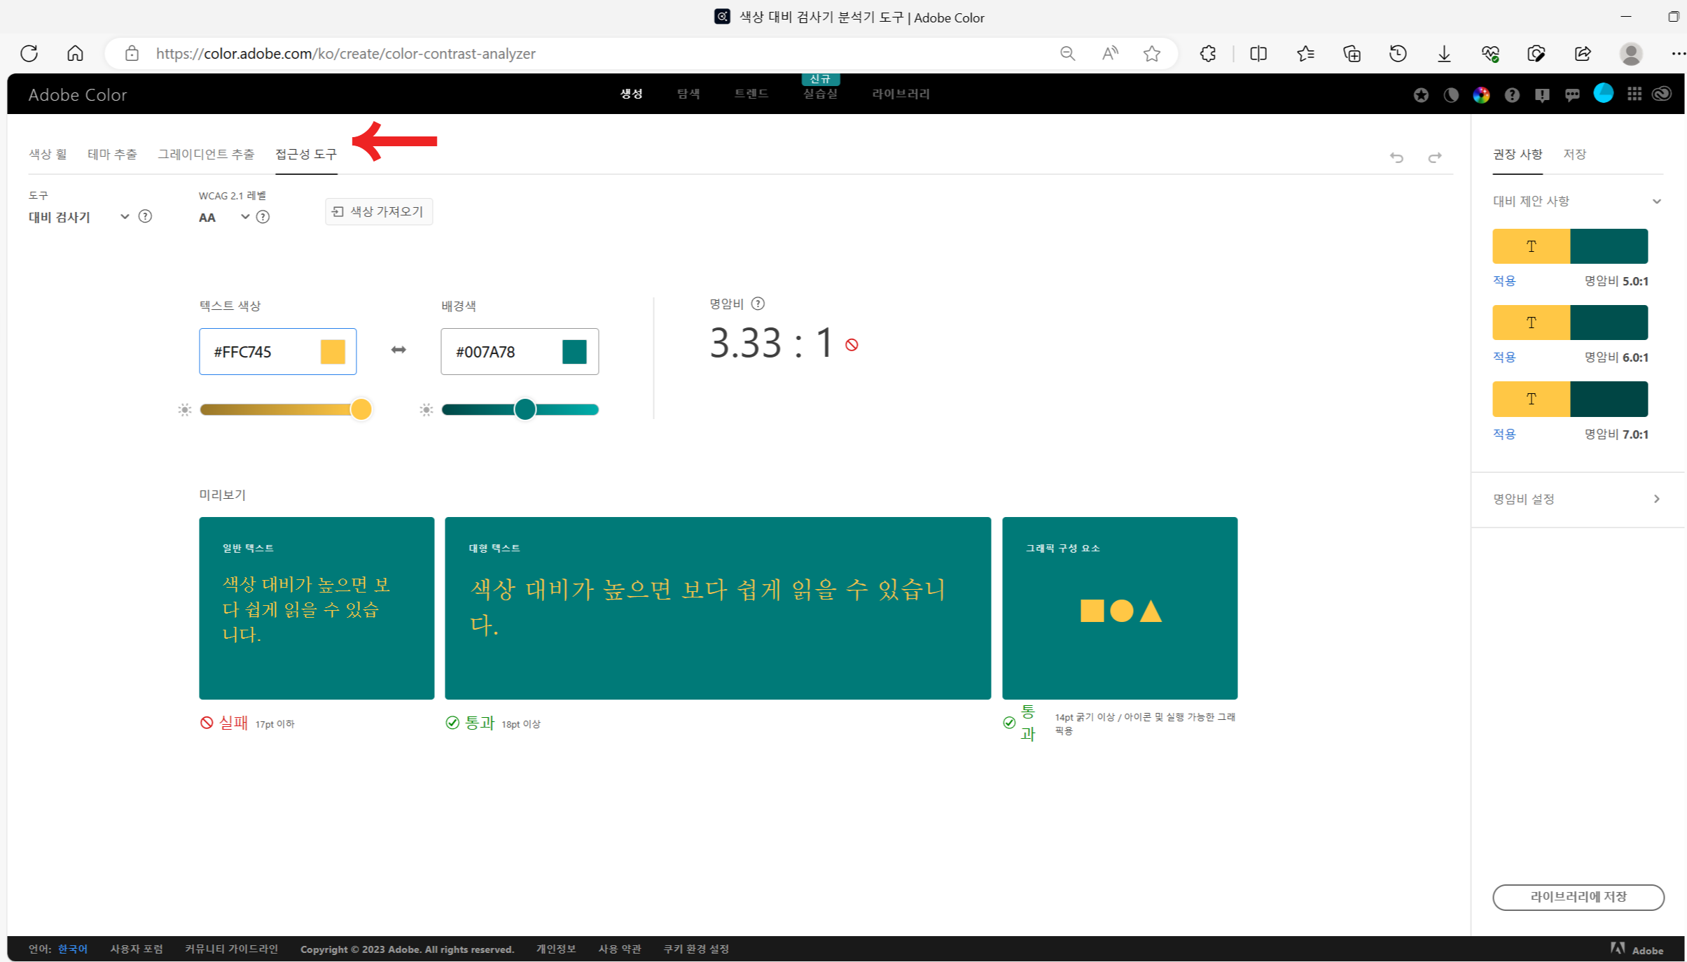The image size is (1687, 962).
Task: Open help question mark icon in header
Action: (x=1512, y=94)
